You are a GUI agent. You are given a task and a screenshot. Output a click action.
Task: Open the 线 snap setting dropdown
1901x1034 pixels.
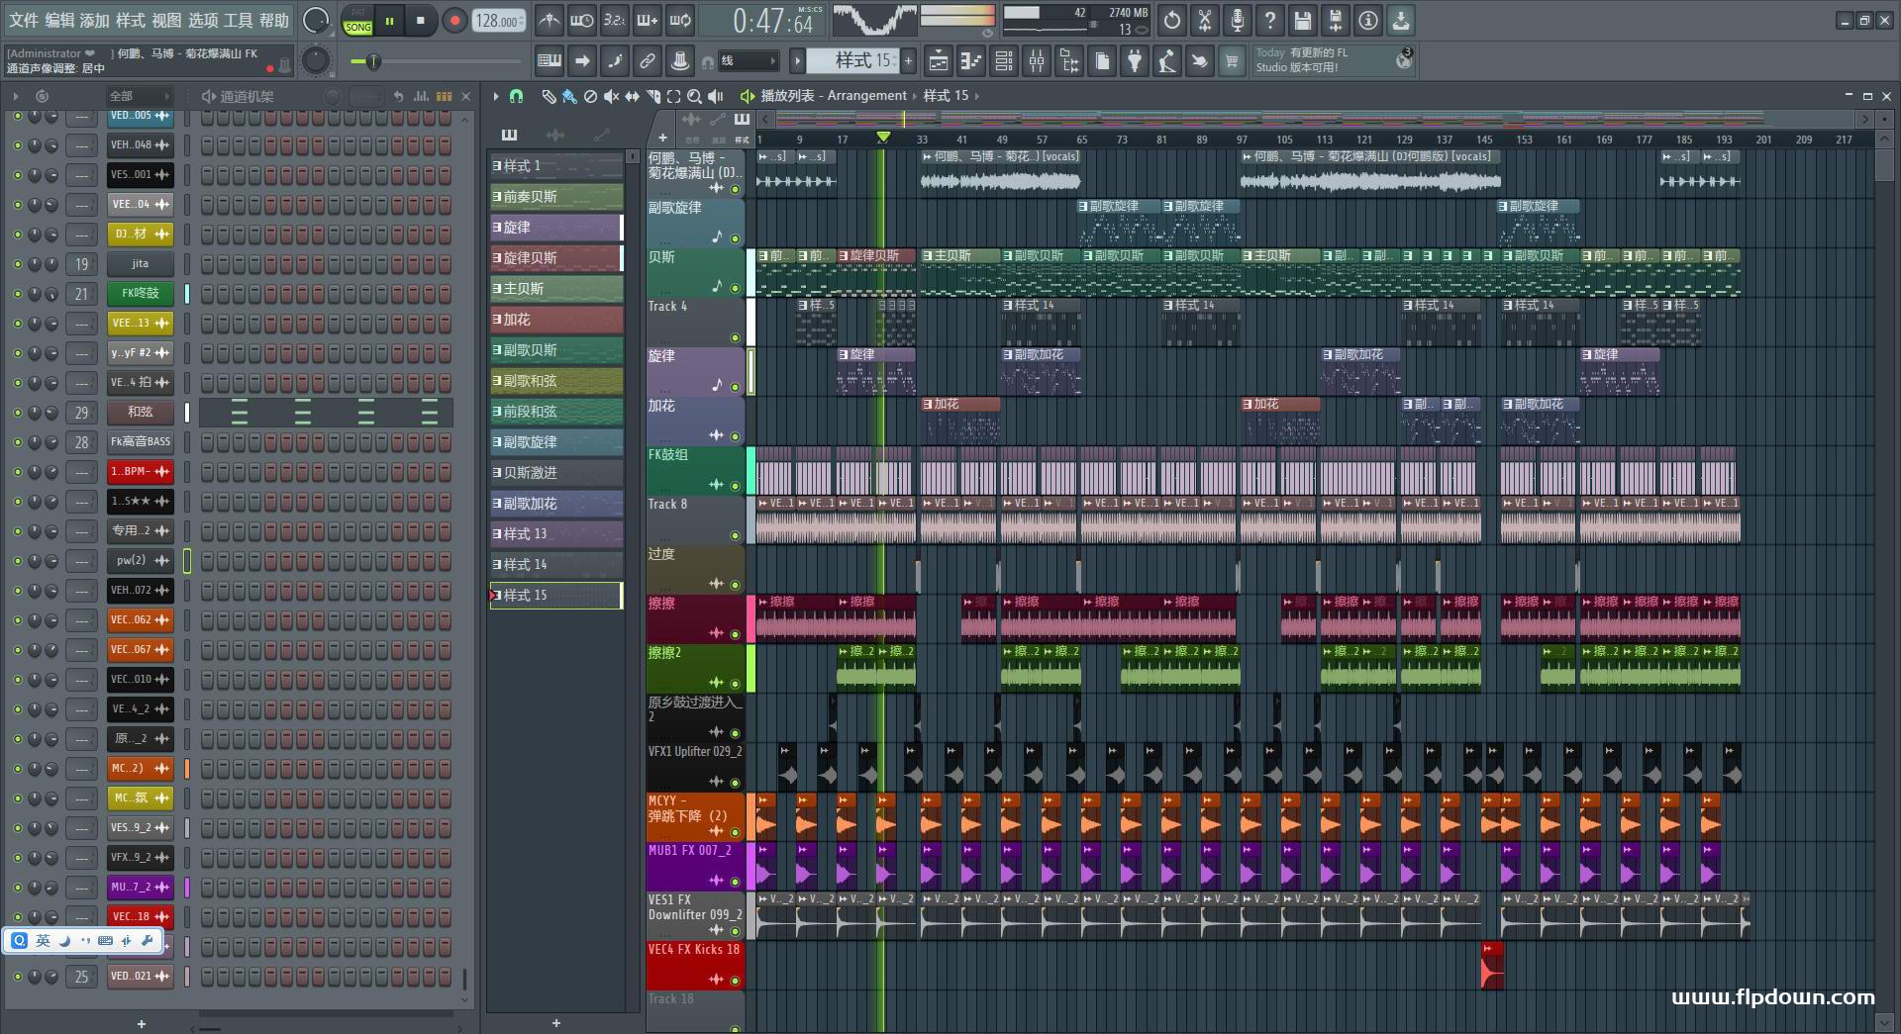click(748, 61)
